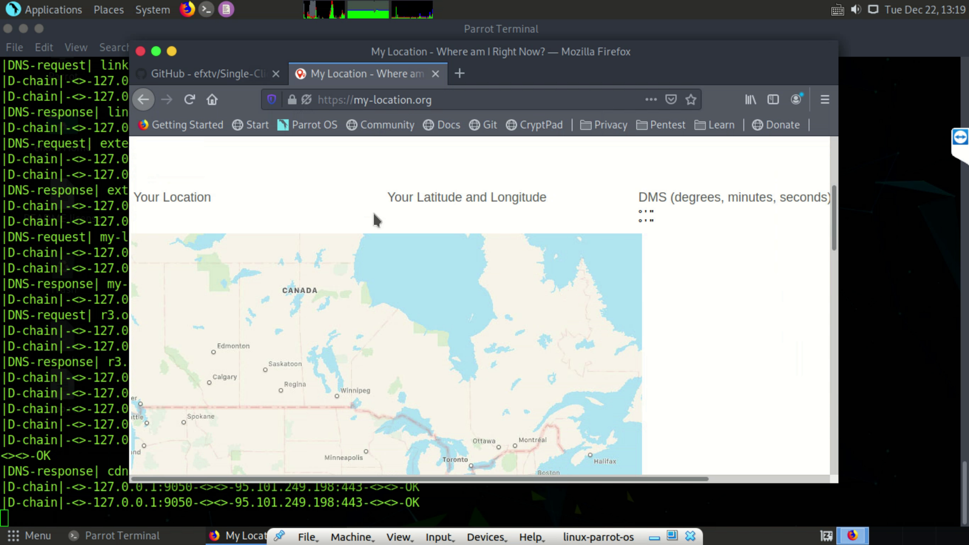Go to the Firefox home page
This screenshot has width=969, height=545.
212,99
